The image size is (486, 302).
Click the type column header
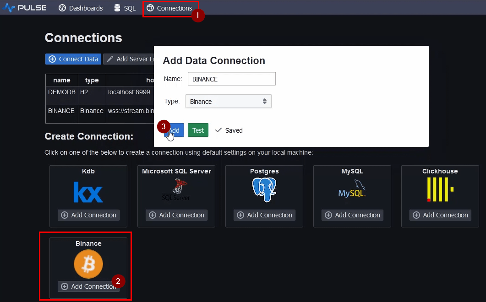92,80
